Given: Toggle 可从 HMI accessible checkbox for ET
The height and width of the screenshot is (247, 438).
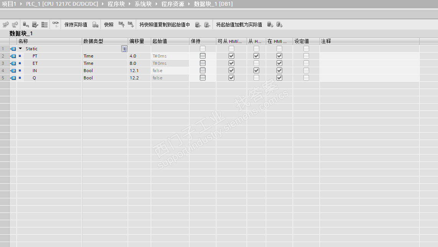Looking at the screenshot, I should [231, 63].
